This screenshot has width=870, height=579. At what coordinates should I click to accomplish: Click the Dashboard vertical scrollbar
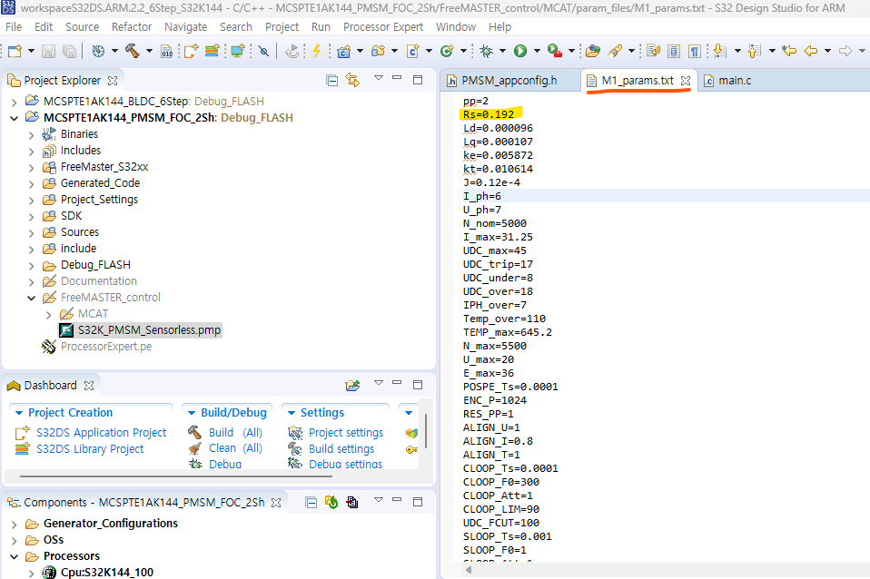(x=426, y=430)
